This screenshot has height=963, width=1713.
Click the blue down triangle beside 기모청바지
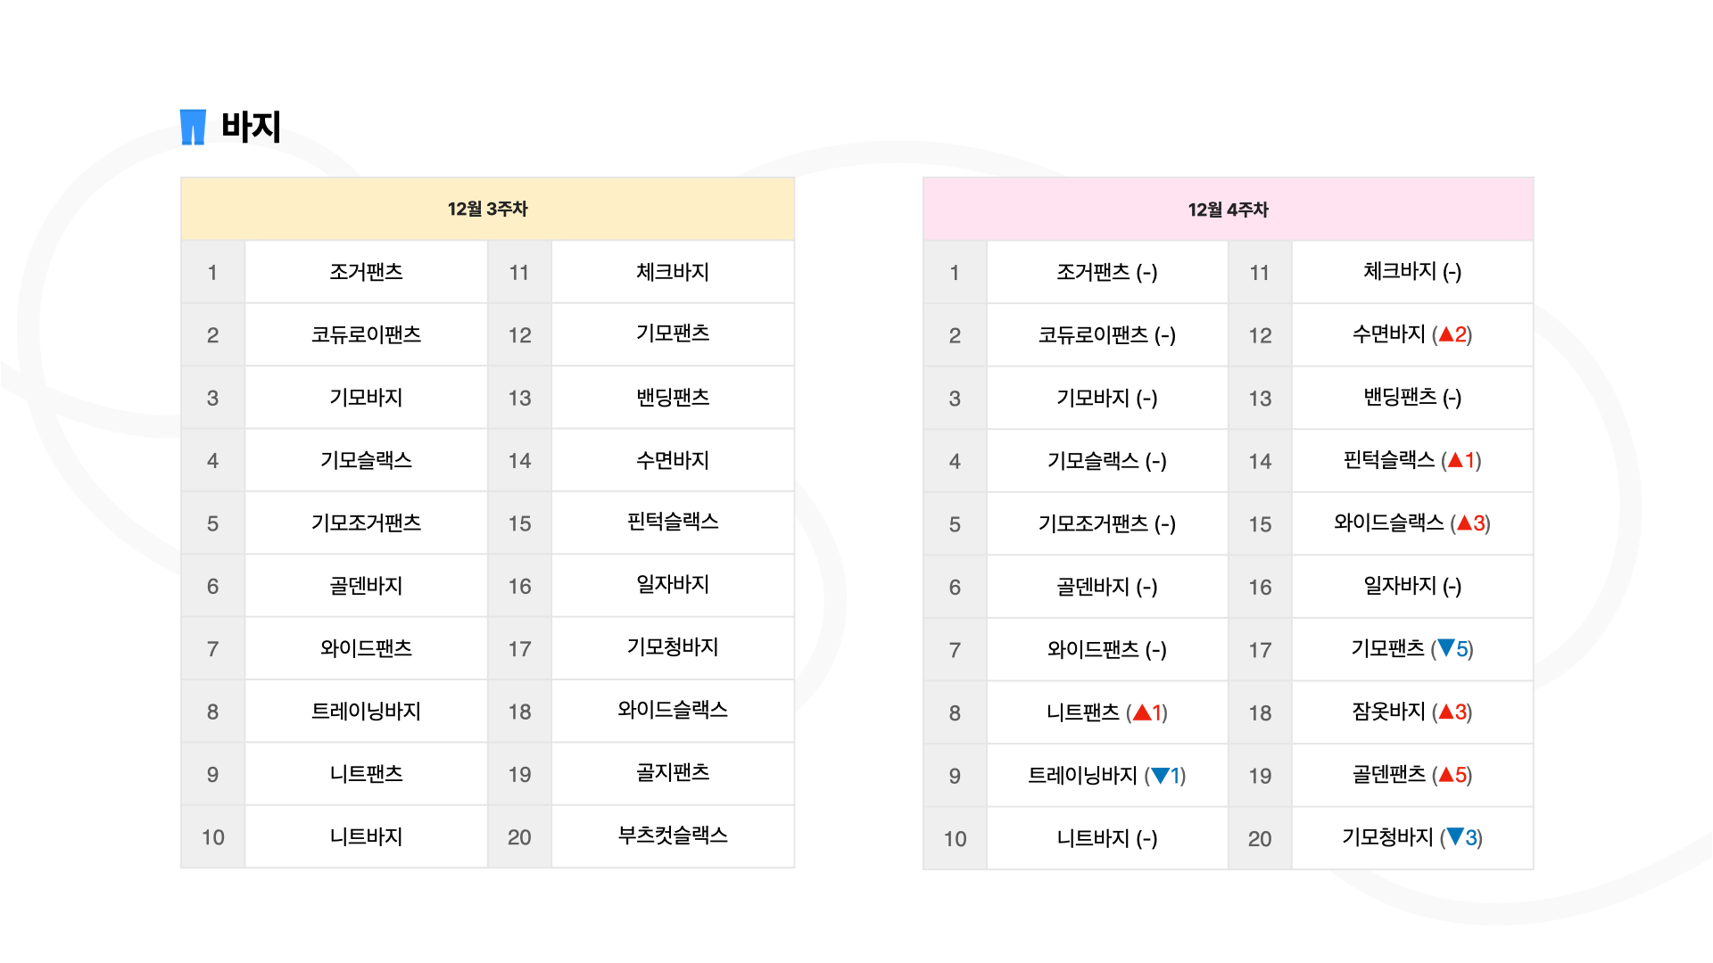click(x=1455, y=837)
